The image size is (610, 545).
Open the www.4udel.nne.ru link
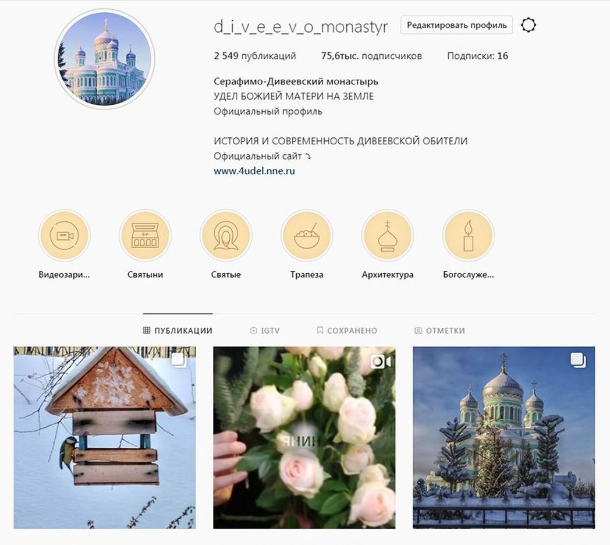point(254,171)
